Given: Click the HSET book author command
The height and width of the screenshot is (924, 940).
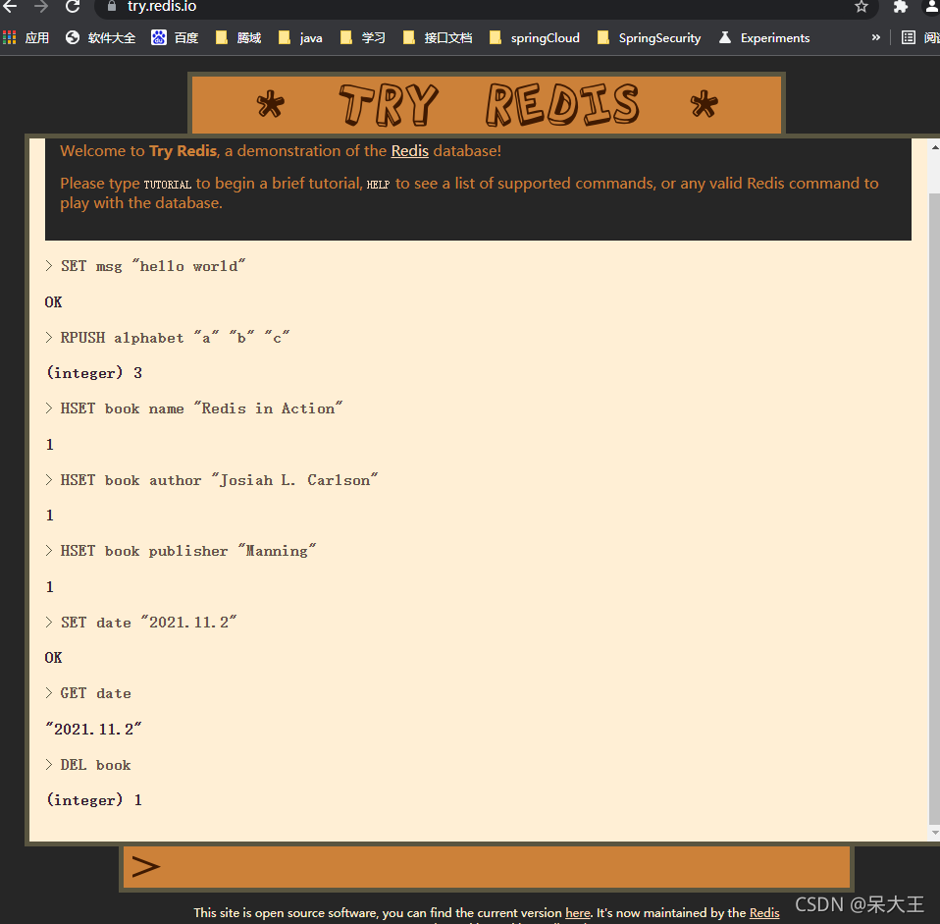Looking at the screenshot, I should click(212, 480).
